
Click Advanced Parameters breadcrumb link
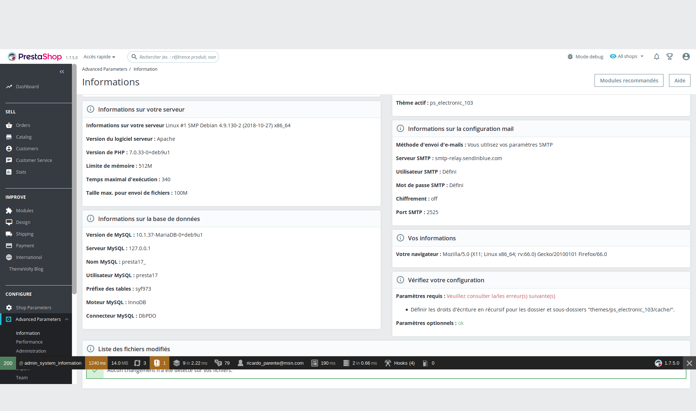tap(104, 69)
